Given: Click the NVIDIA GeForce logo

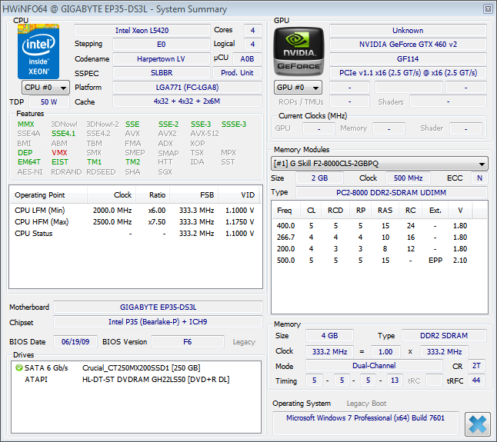Looking at the screenshot, I should coord(299,52).
